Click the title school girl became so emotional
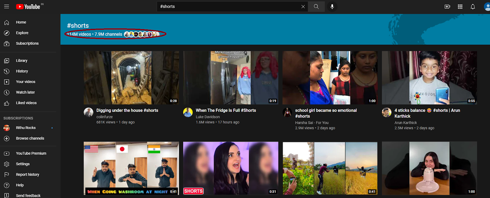Image resolution: width=490 pixels, height=198 pixels. click(x=326, y=113)
